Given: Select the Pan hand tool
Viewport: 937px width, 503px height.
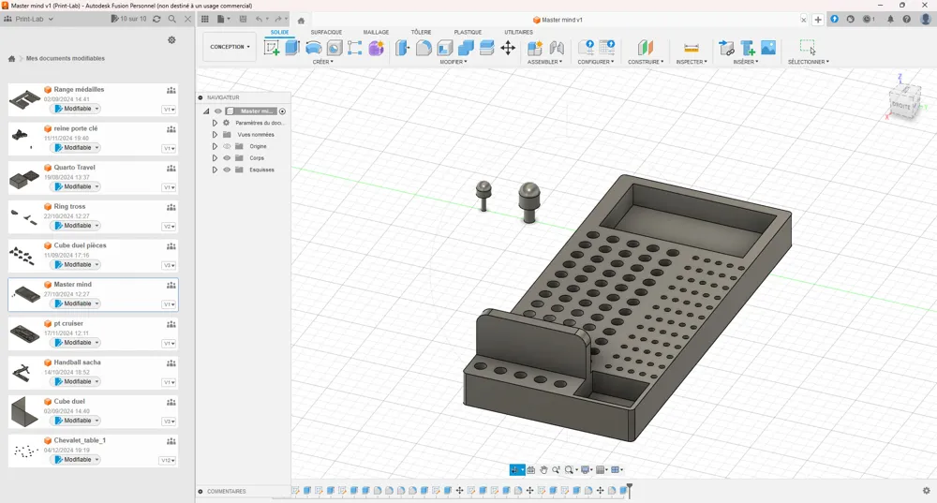Looking at the screenshot, I should click(543, 470).
